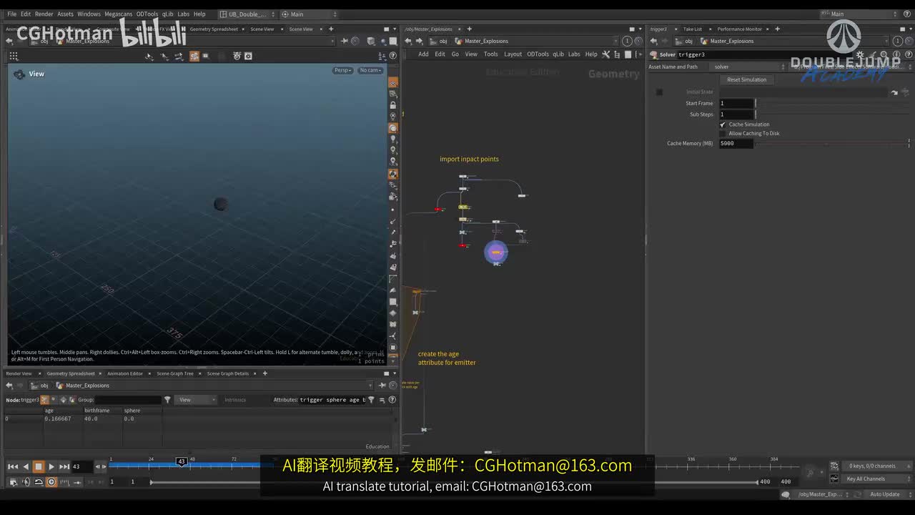The image size is (915, 515).
Task: Open the Persp viewport dropdown
Action: click(x=343, y=70)
